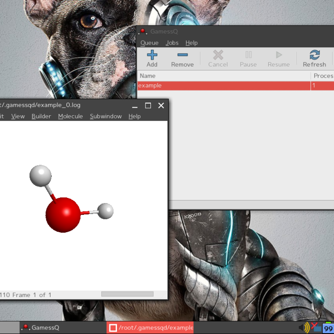Click the frame slider in molecule window
Viewport: 334px width, 334px height.
coord(127,294)
